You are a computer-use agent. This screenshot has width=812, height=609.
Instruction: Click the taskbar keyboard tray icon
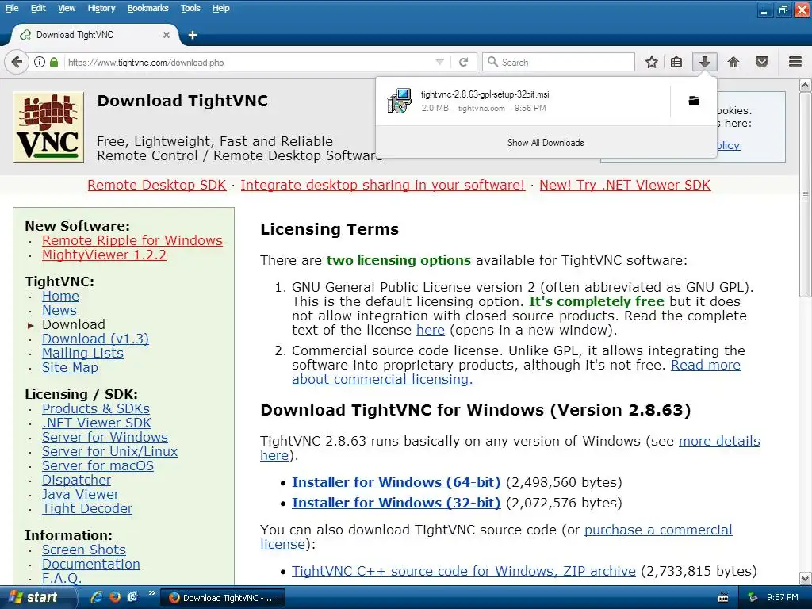tap(723, 598)
